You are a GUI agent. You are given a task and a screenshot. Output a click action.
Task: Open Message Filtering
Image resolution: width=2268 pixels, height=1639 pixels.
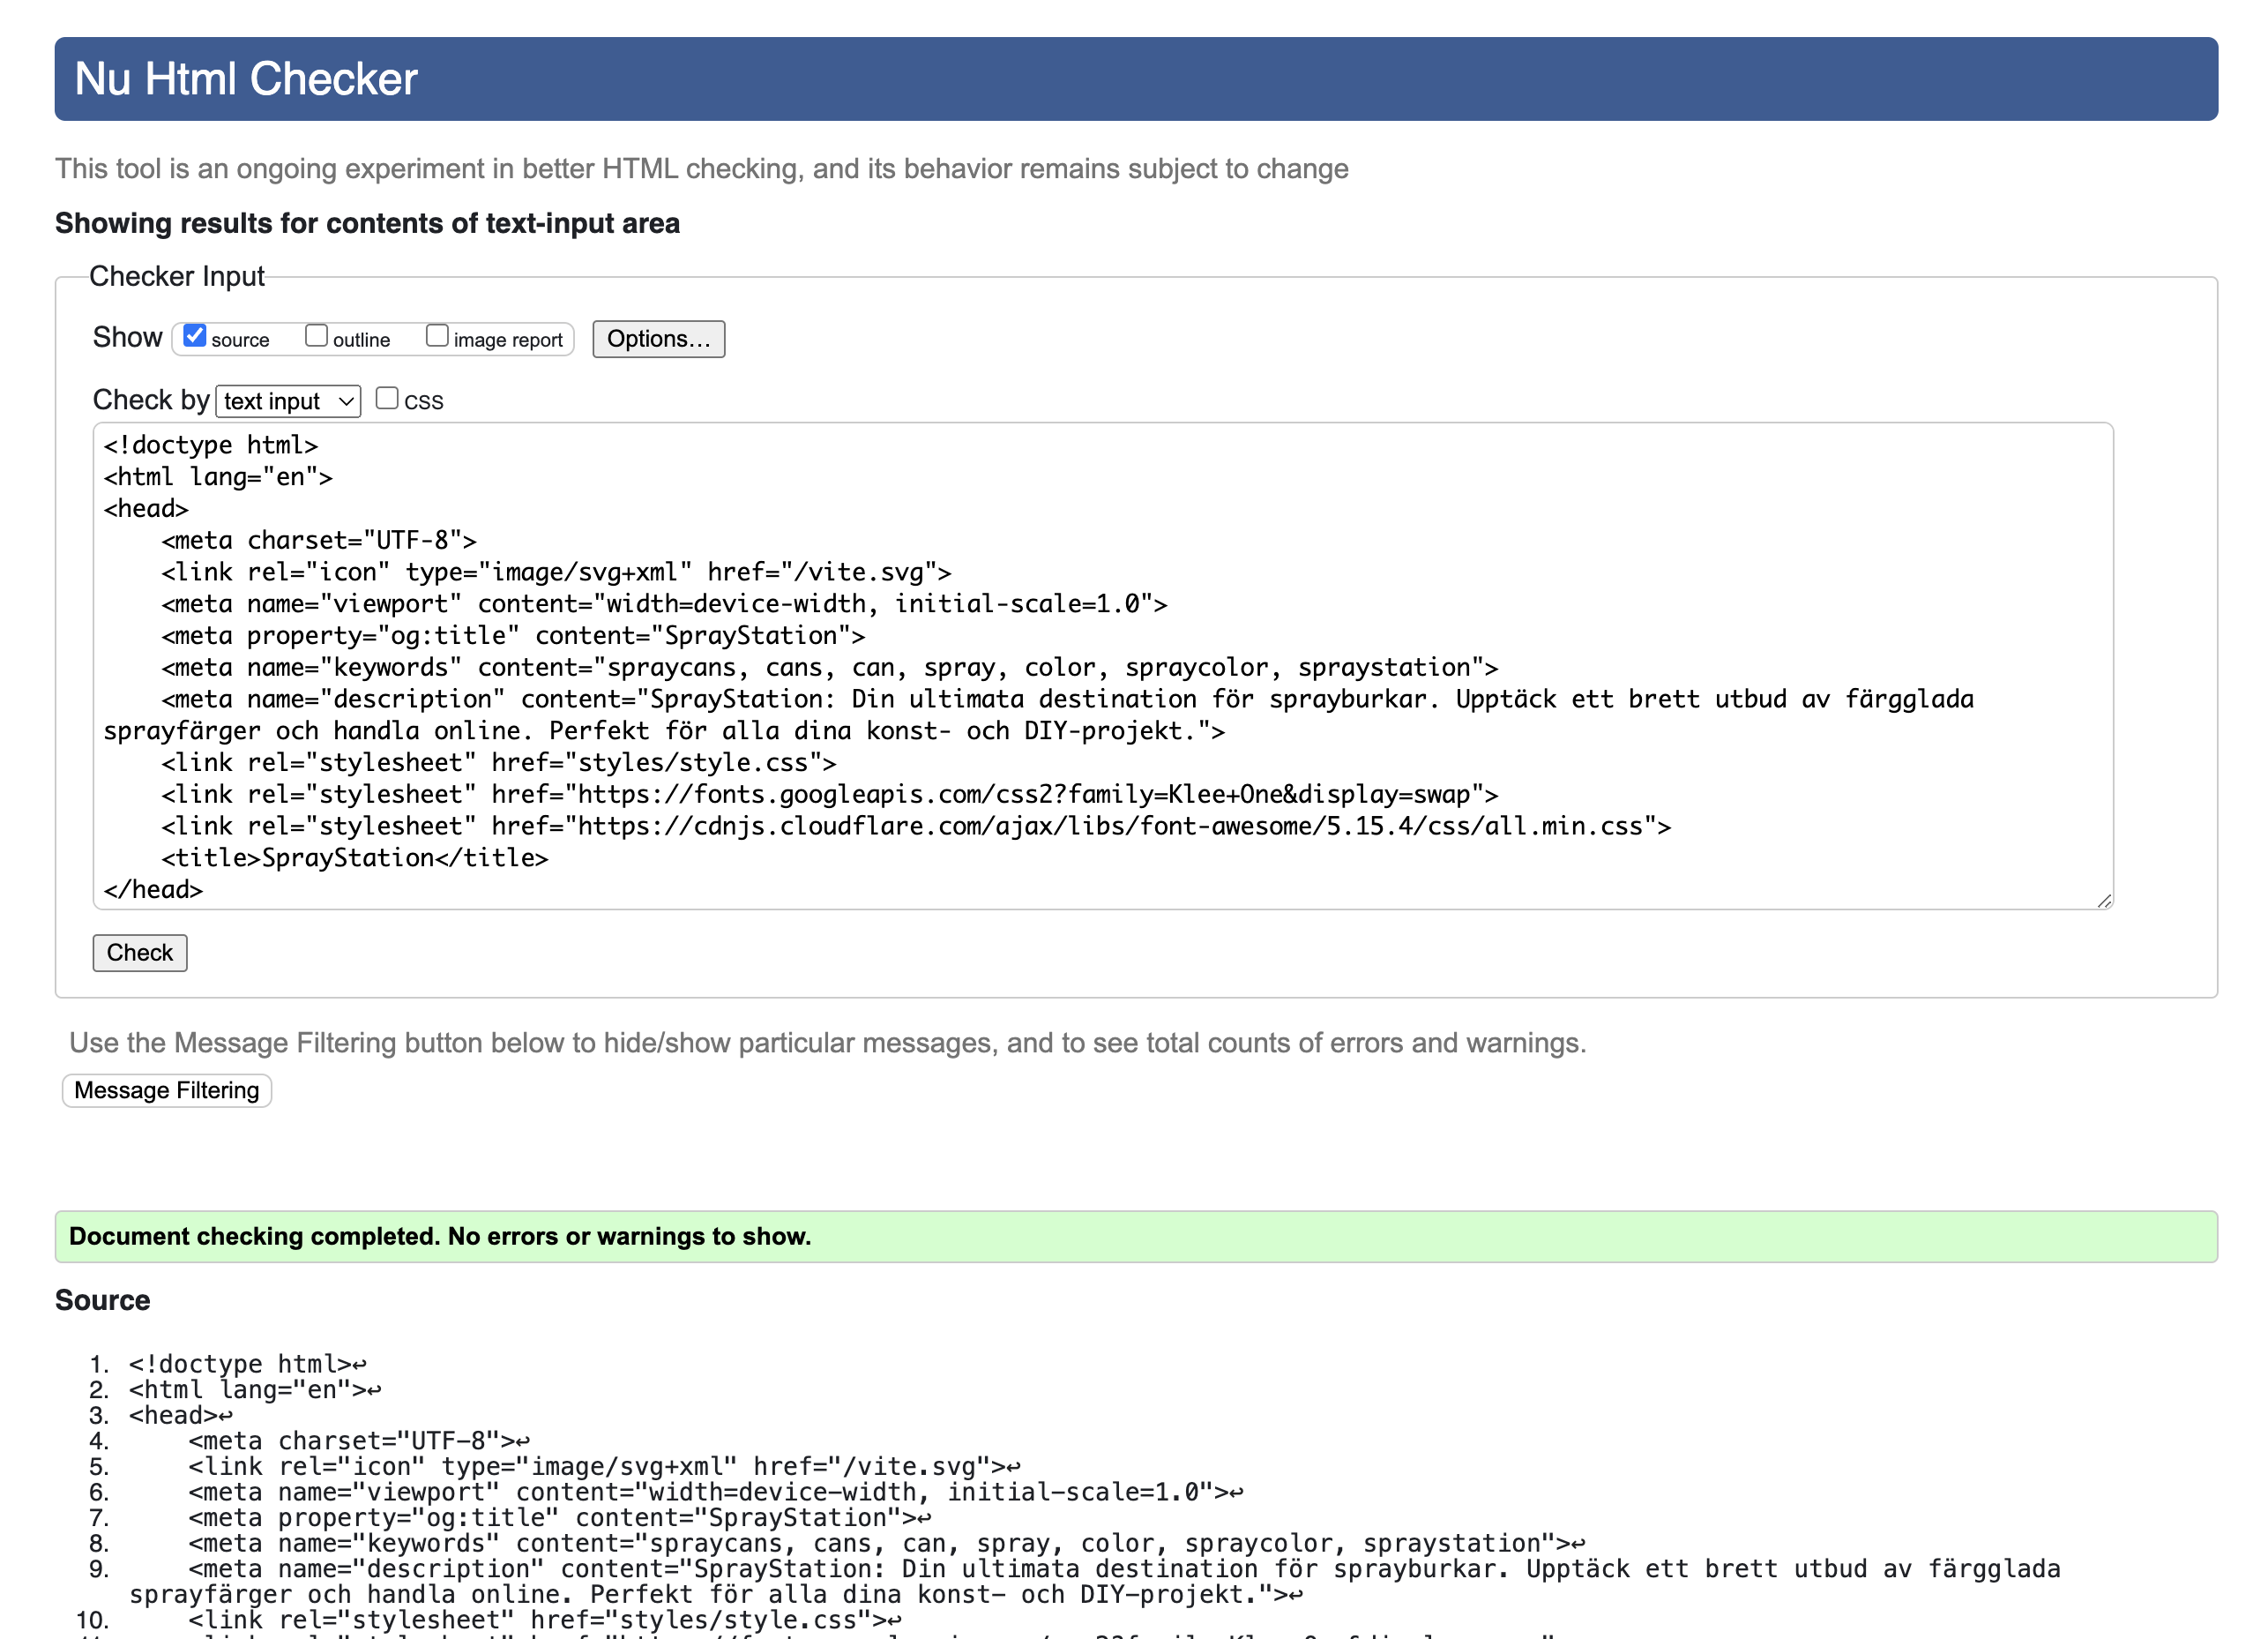coord(167,1089)
